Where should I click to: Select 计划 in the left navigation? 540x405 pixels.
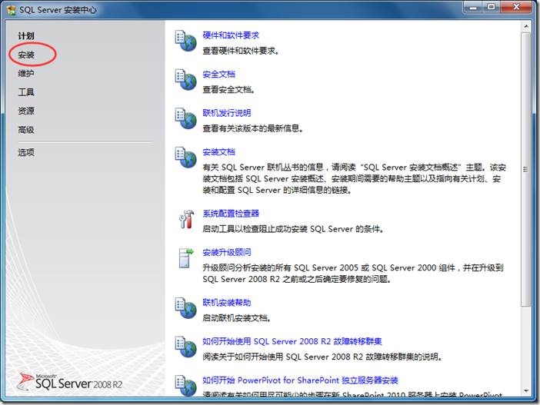[26, 36]
